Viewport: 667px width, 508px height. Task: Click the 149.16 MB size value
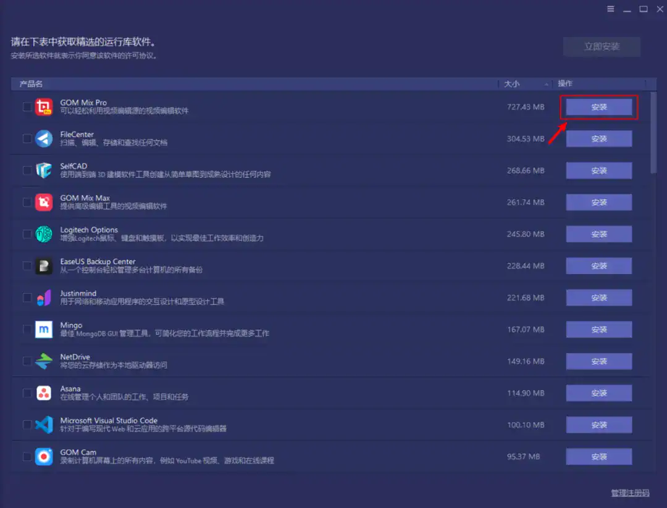pyautogui.click(x=526, y=361)
